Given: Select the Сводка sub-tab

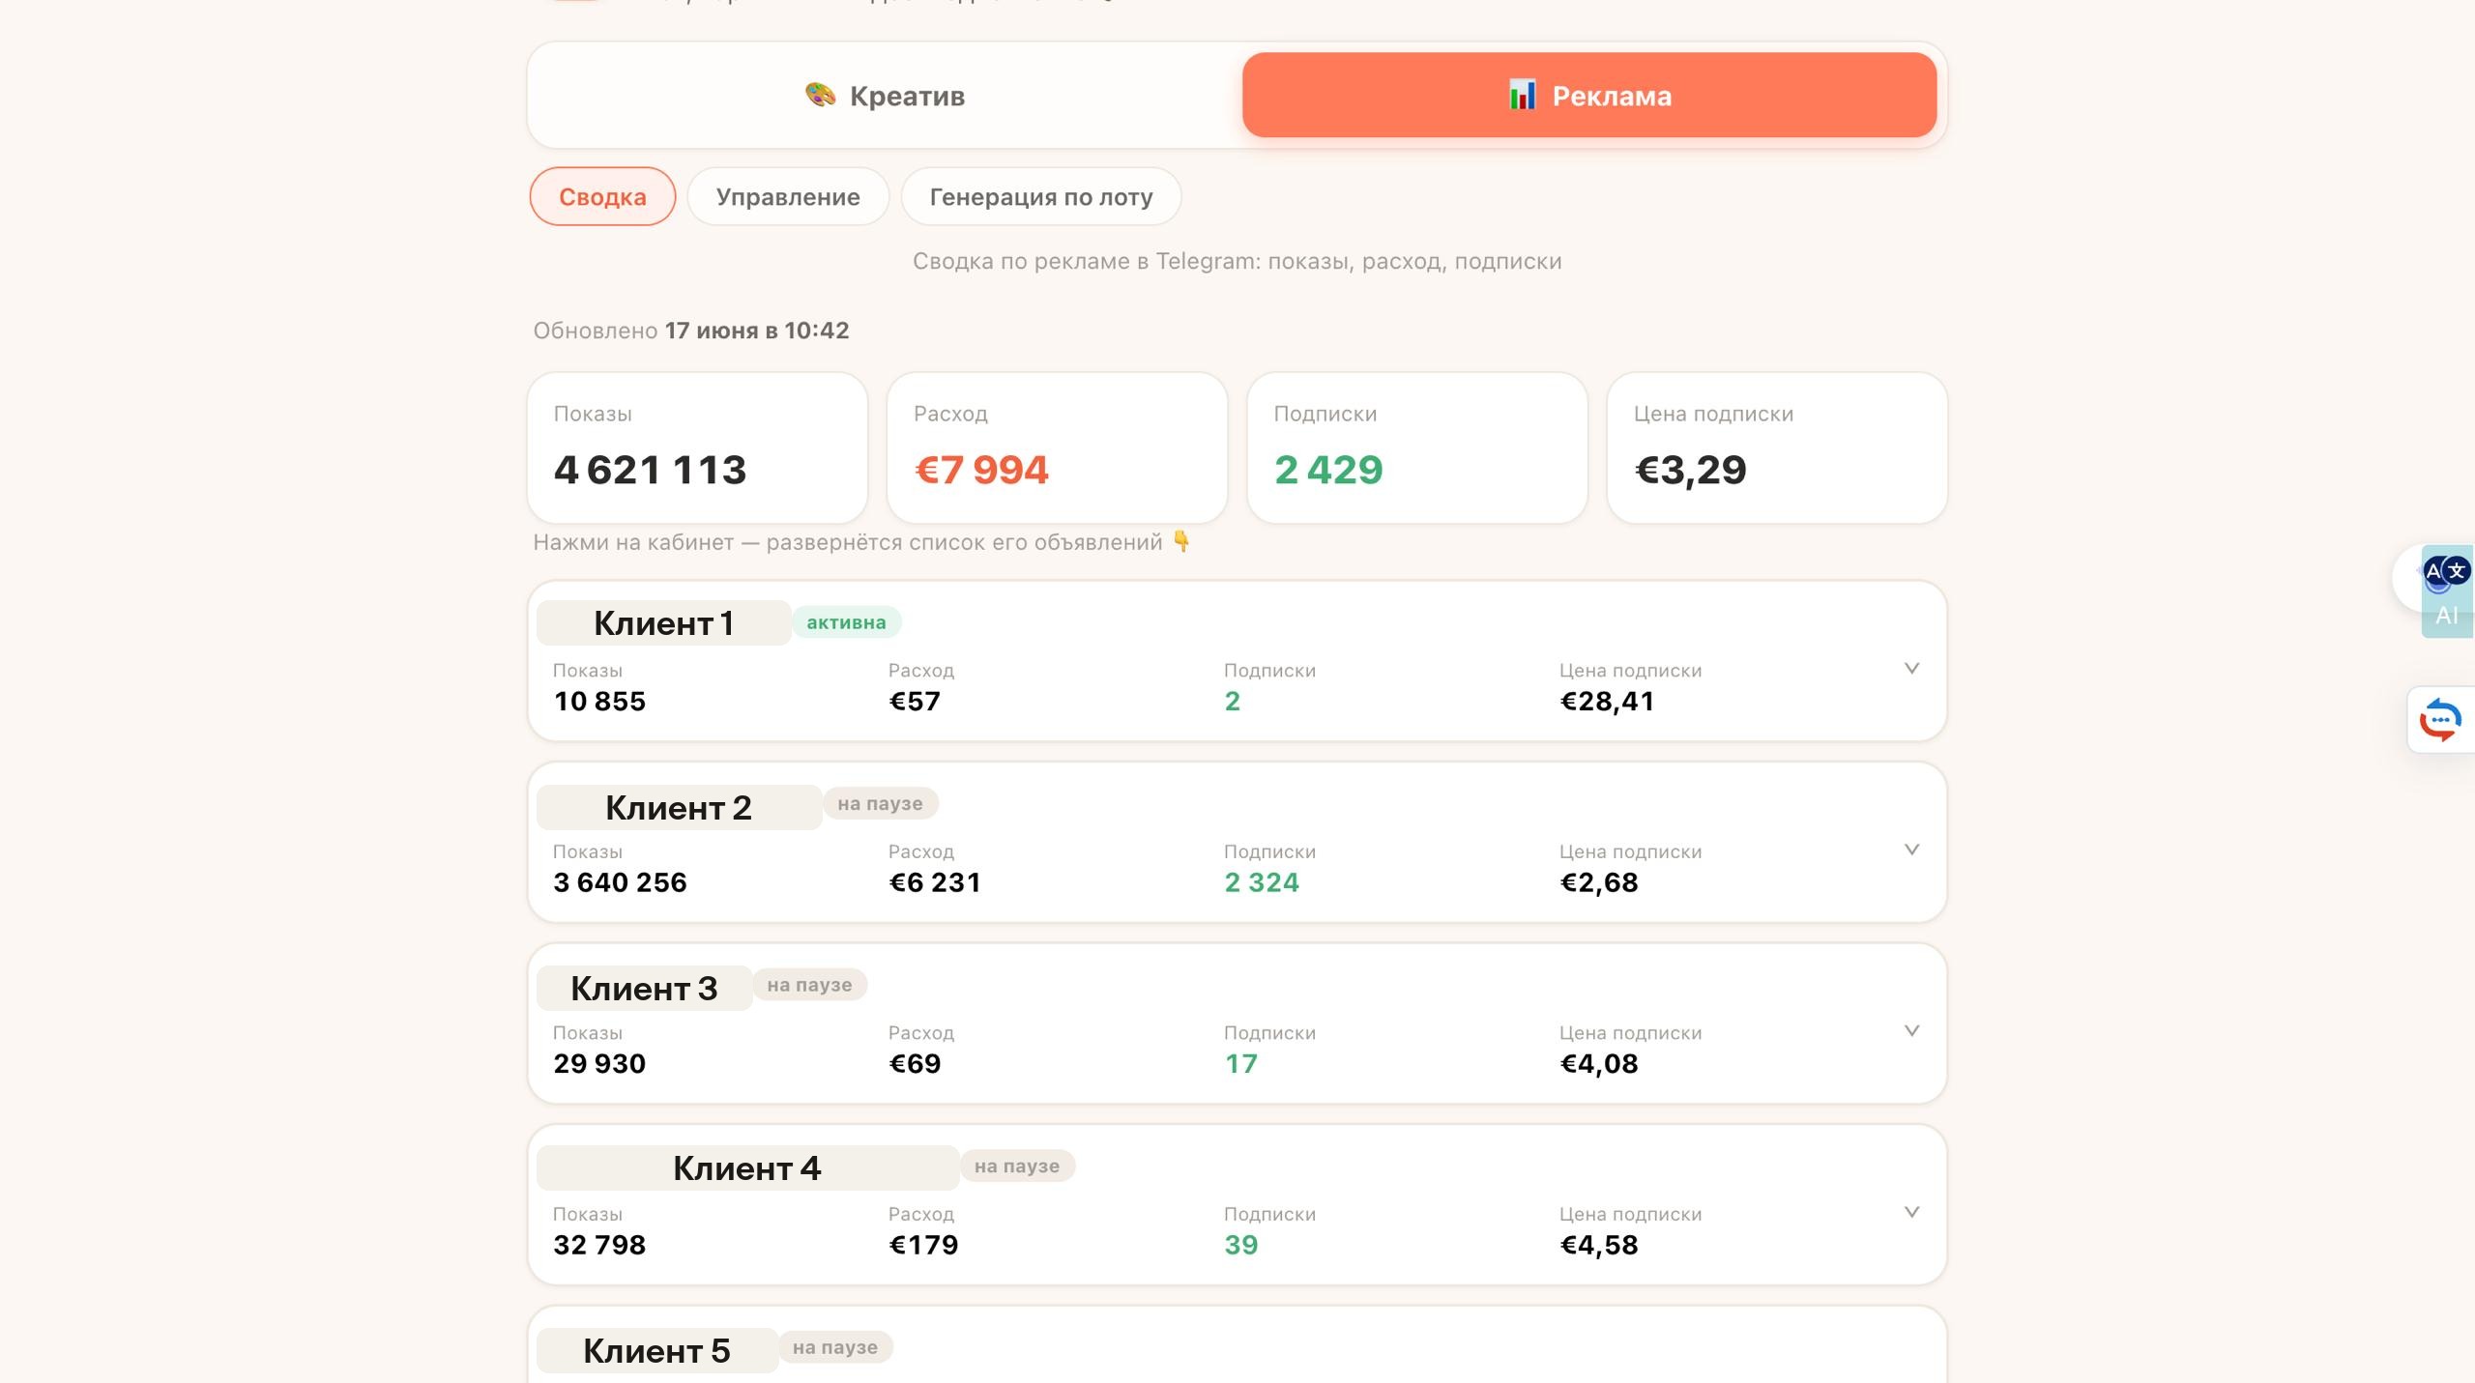Looking at the screenshot, I should click(x=602, y=196).
